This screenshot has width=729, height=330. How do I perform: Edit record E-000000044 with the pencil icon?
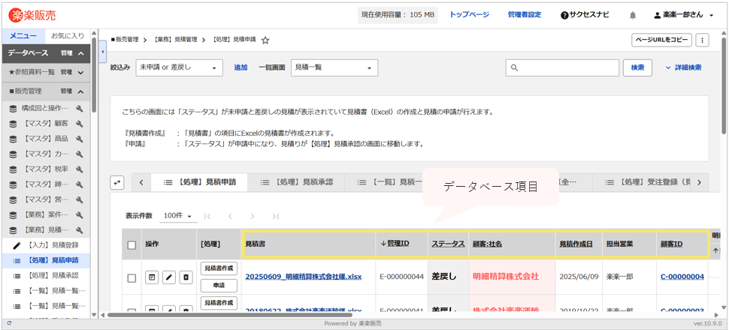click(169, 277)
